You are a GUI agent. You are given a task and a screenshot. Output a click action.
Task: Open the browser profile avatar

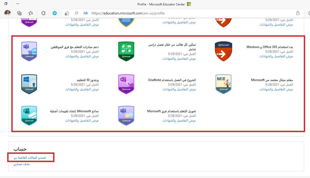point(7,13)
